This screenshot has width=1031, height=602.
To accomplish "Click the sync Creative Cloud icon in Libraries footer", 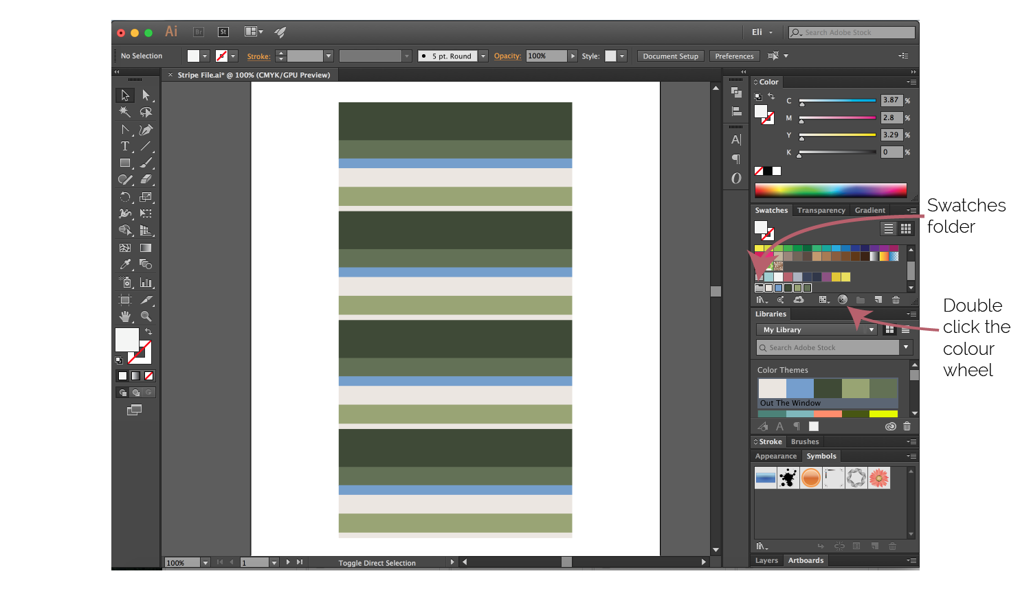I will (x=890, y=426).
